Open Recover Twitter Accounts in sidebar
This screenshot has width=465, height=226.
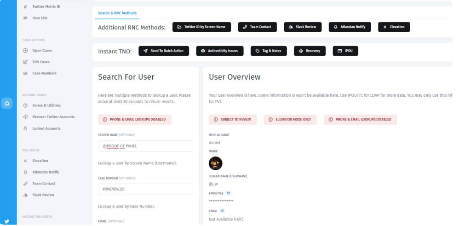pyautogui.click(x=49, y=117)
